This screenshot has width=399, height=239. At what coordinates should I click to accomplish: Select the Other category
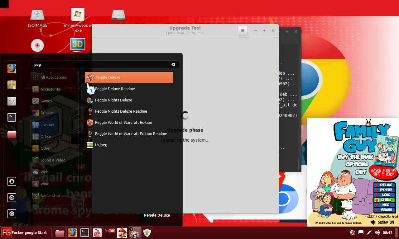[54, 148]
